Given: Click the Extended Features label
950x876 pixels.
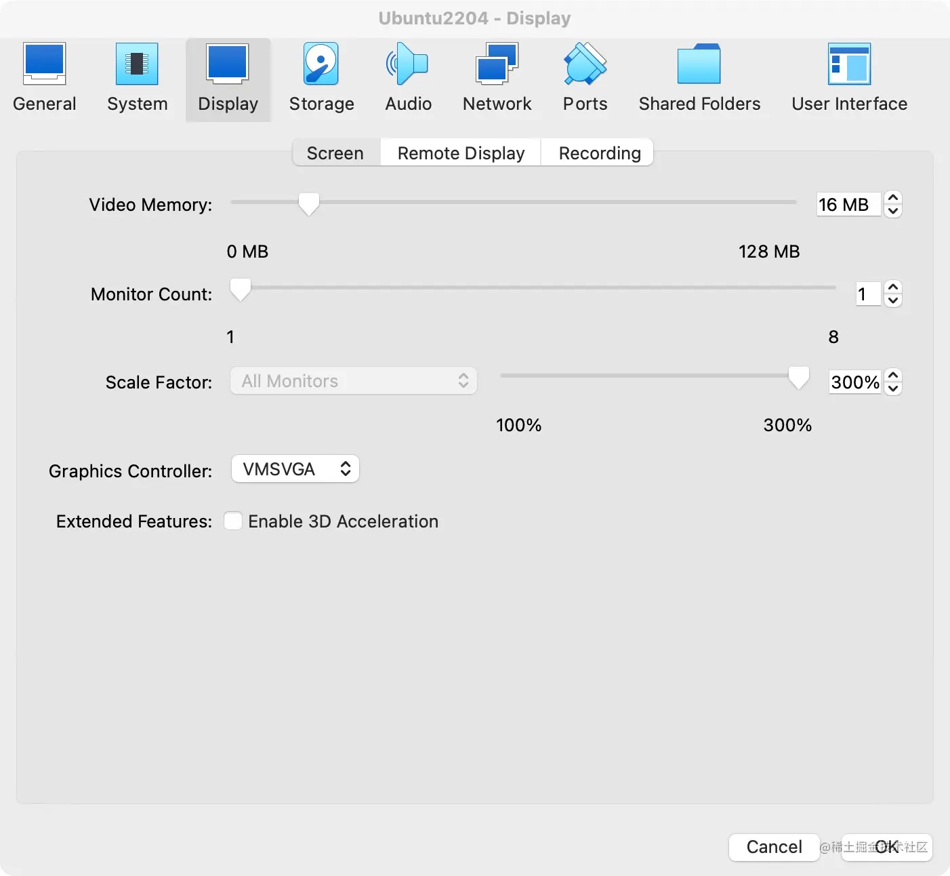Looking at the screenshot, I should 134,521.
